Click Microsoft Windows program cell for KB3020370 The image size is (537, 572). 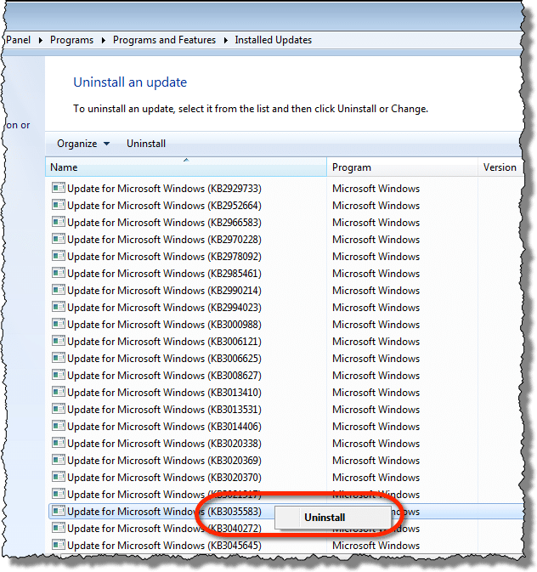(x=376, y=477)
